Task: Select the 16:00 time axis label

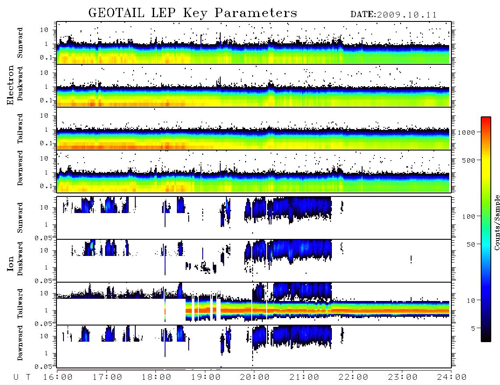Action: (x=58, y=378)
